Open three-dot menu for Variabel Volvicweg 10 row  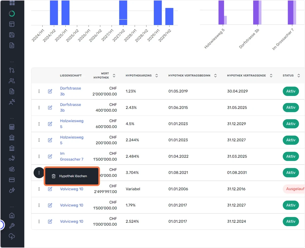point(39,189)
